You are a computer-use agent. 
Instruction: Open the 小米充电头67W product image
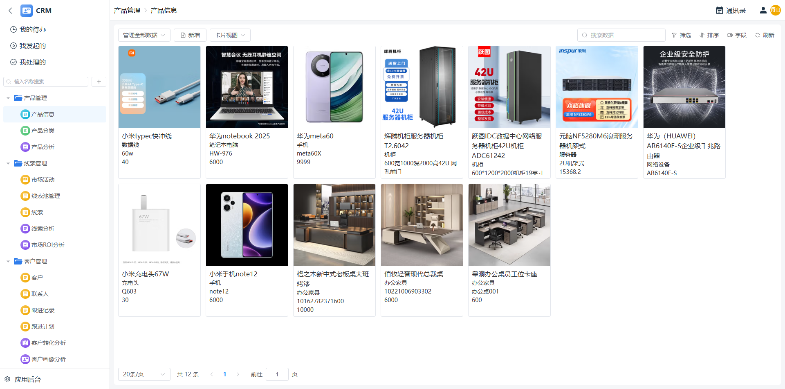[159, 225]
